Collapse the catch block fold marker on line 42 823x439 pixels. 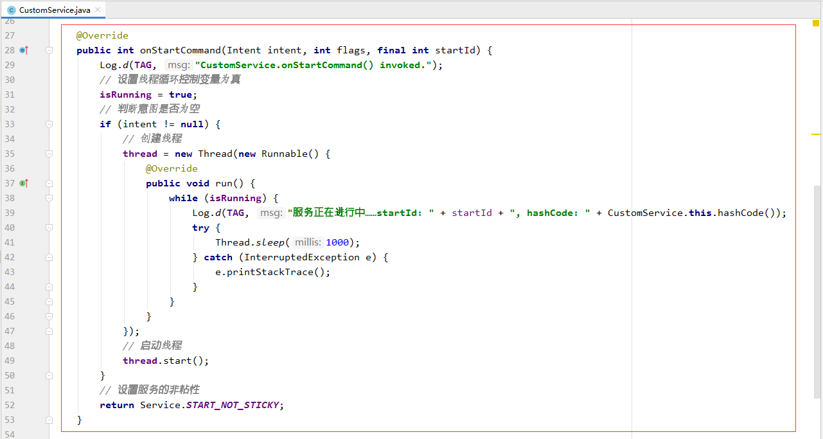tap(49, 257)
